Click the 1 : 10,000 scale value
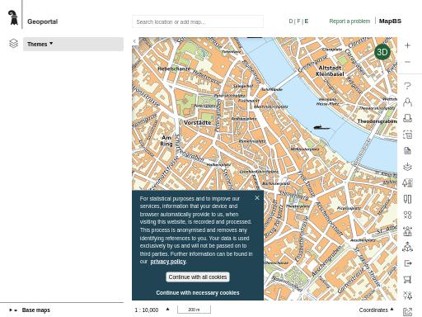 click(147, 310)
